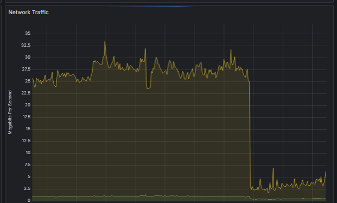
Task: Click the 25 y-axis tick label
Action: point(28,81)
